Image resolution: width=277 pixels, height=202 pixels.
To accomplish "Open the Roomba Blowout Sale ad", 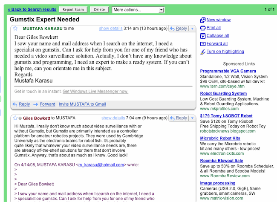I will (x=222, y=161).
